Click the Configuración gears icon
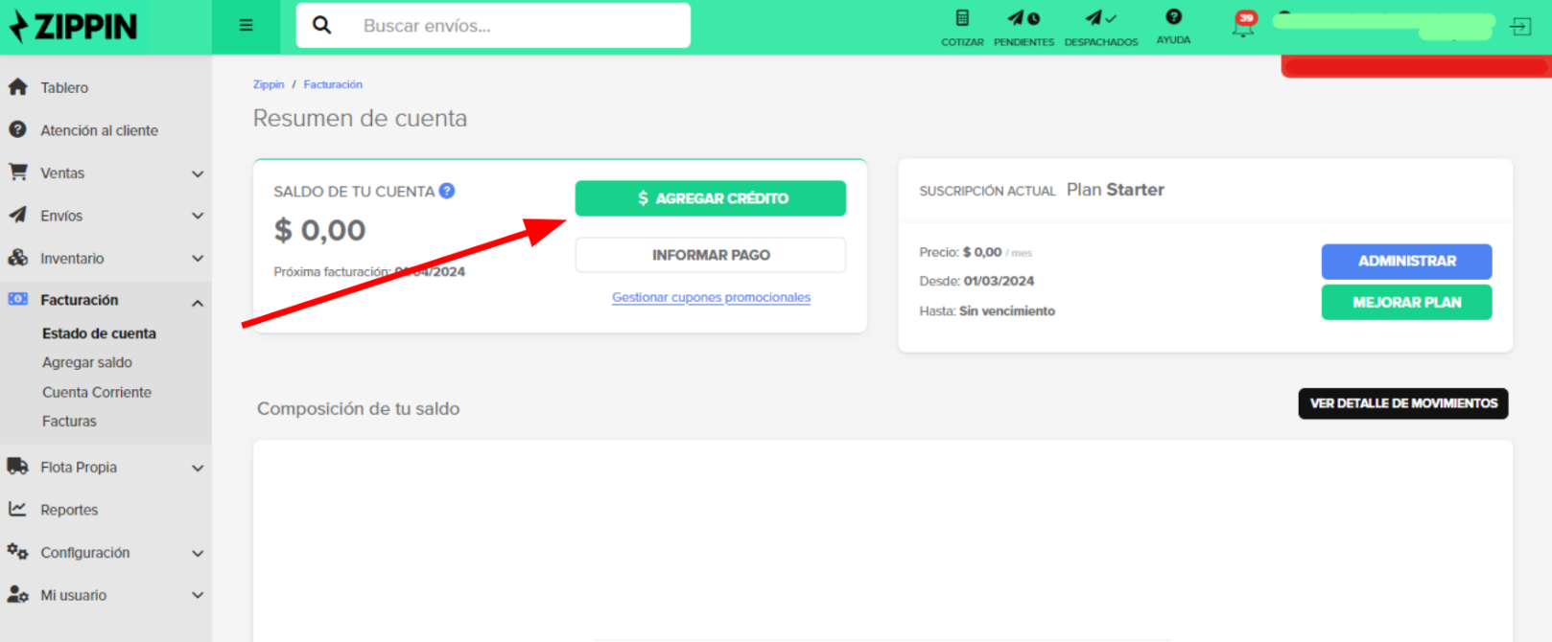Screen dimensions: 1552x642 [17, 552]
